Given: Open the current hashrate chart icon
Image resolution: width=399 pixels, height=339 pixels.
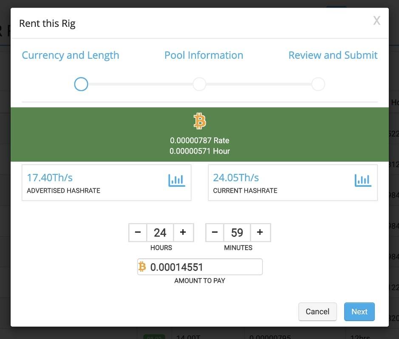Looking at the screenshot, I should tap(362, 180).
